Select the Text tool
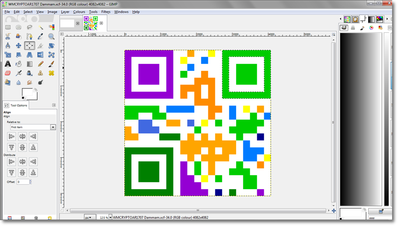 [8, 64]
